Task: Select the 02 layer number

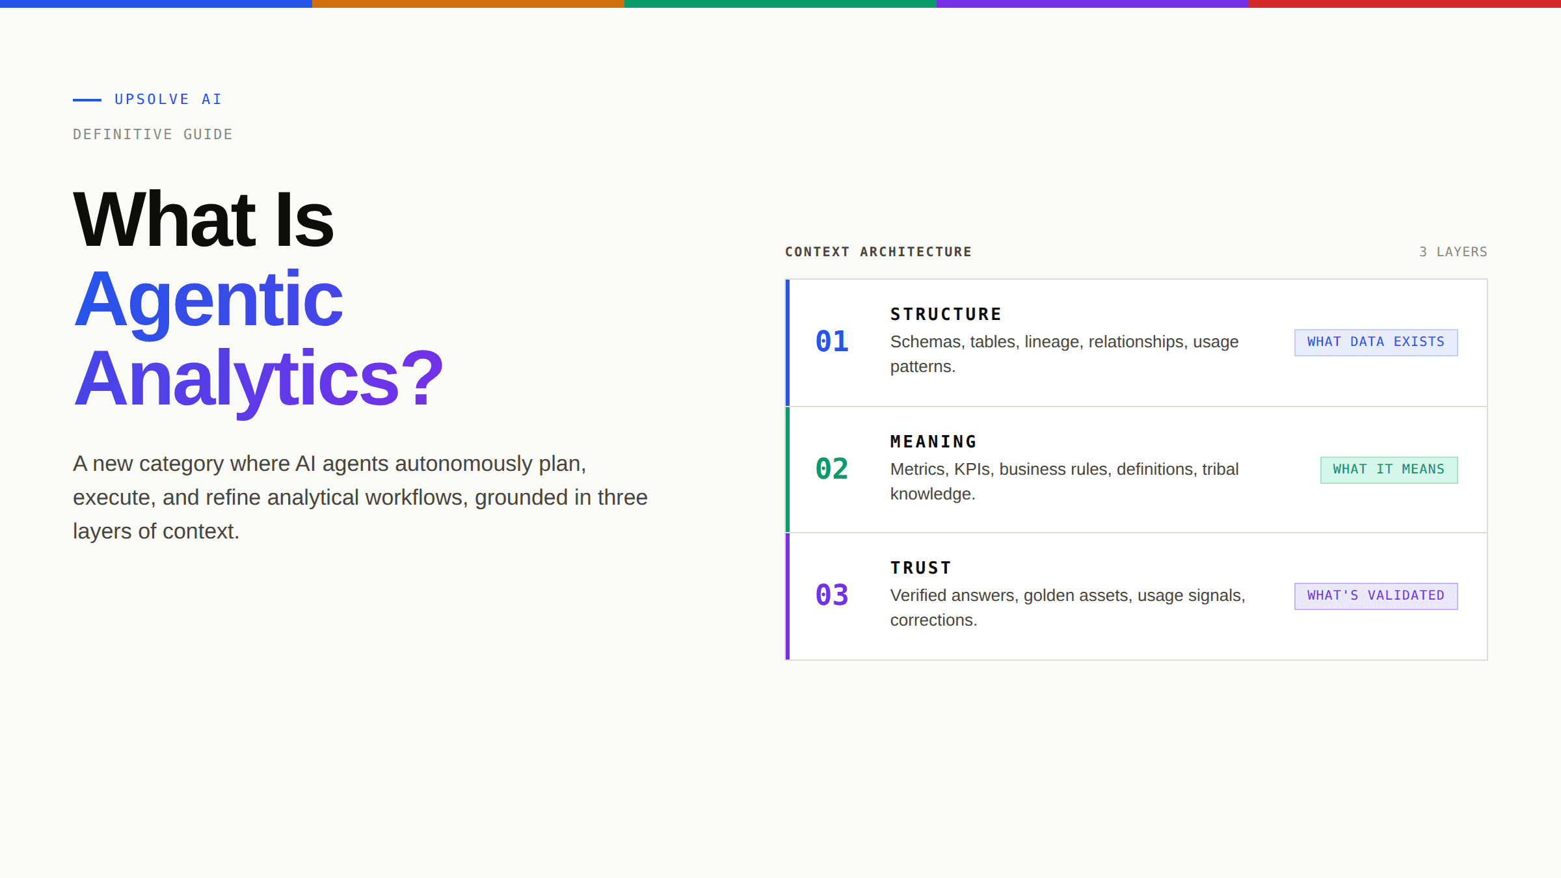Action: (x=832, y=469)
